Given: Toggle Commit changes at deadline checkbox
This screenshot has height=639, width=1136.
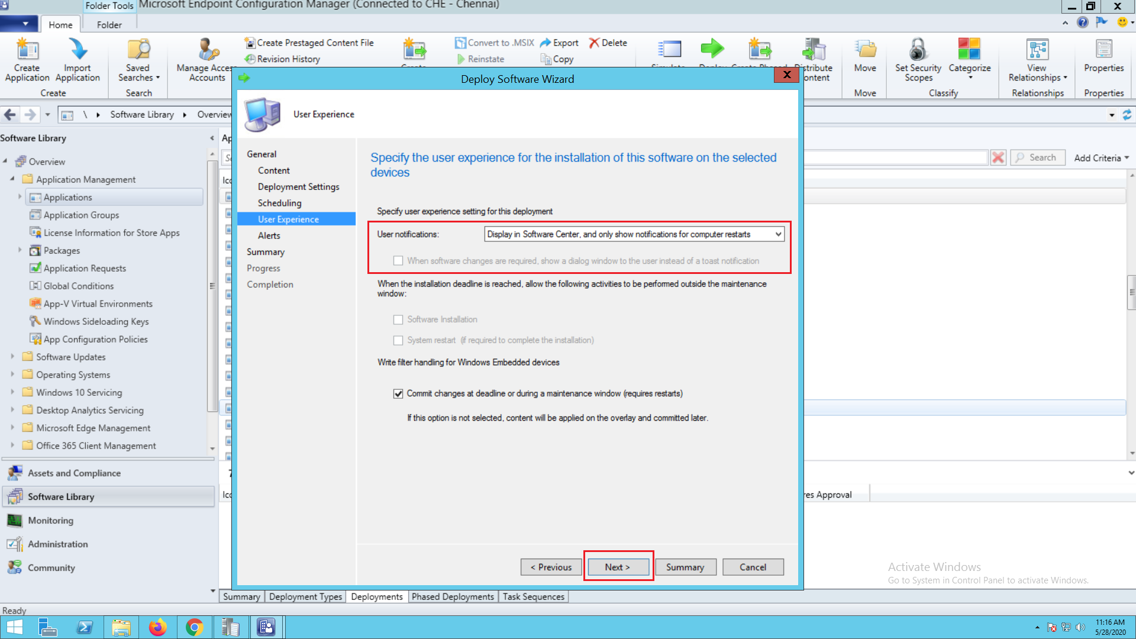Looking at the screenshot, I should tap(398, 394).
